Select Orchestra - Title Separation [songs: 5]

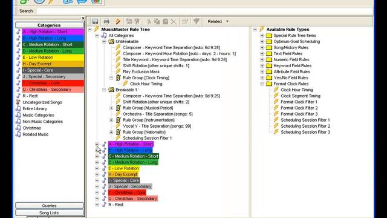coord(158,114)
